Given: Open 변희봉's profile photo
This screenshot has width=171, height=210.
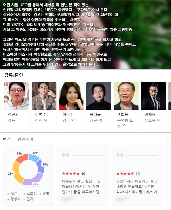Looking at the screenshot, I should 126,96.
